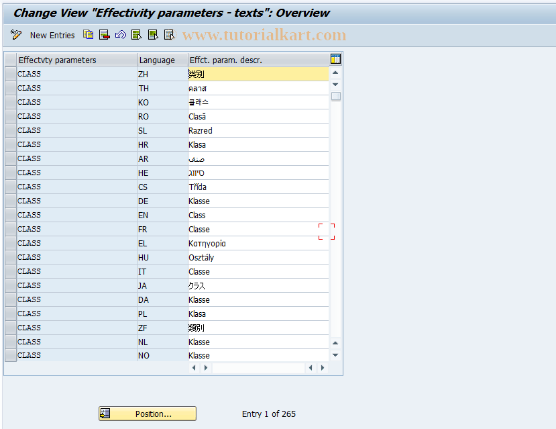Open the table configuration icon
Viewport: 556px width, 429px height.
tap(335, 59)
